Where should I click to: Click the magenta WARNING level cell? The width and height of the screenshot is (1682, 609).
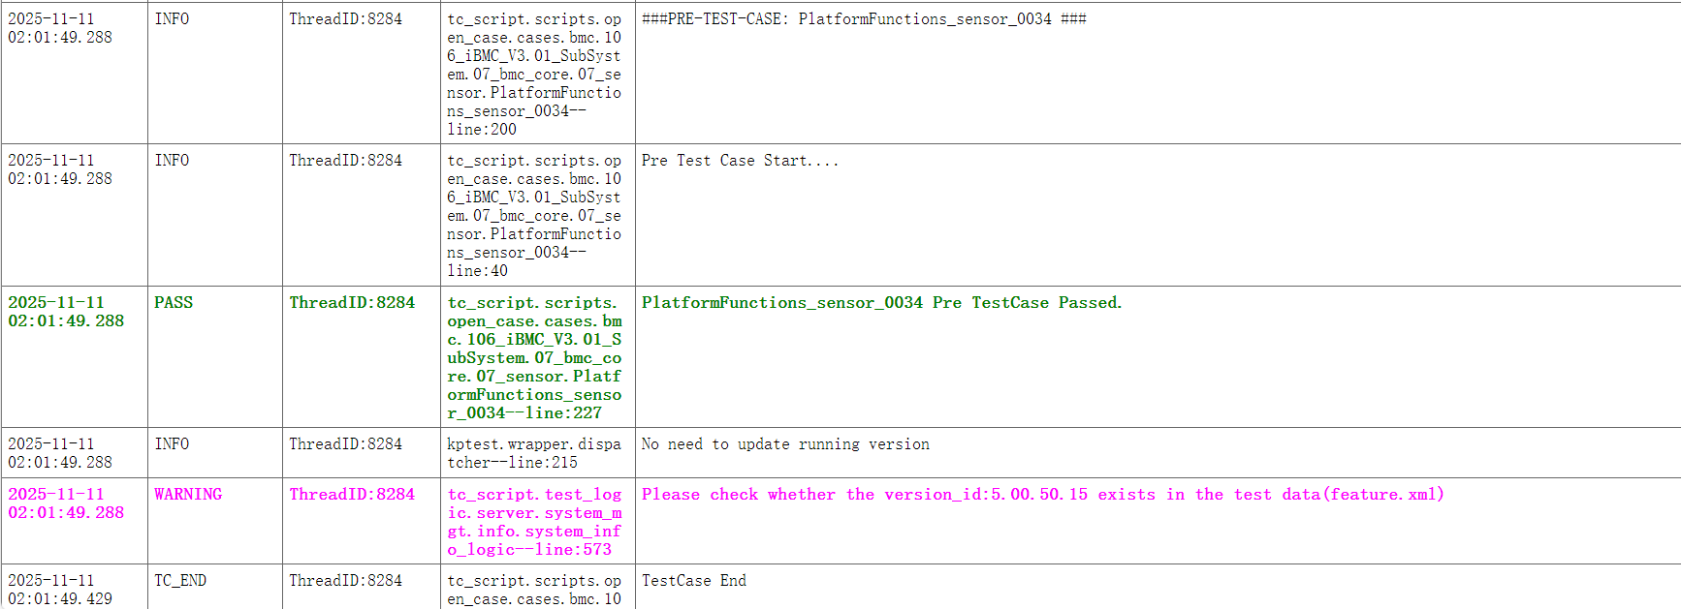point(188,495)
